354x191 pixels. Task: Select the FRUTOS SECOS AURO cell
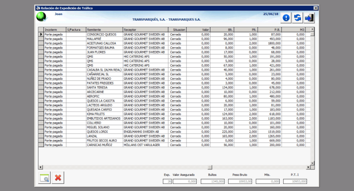pyautogui.click(x=105, y=140)
